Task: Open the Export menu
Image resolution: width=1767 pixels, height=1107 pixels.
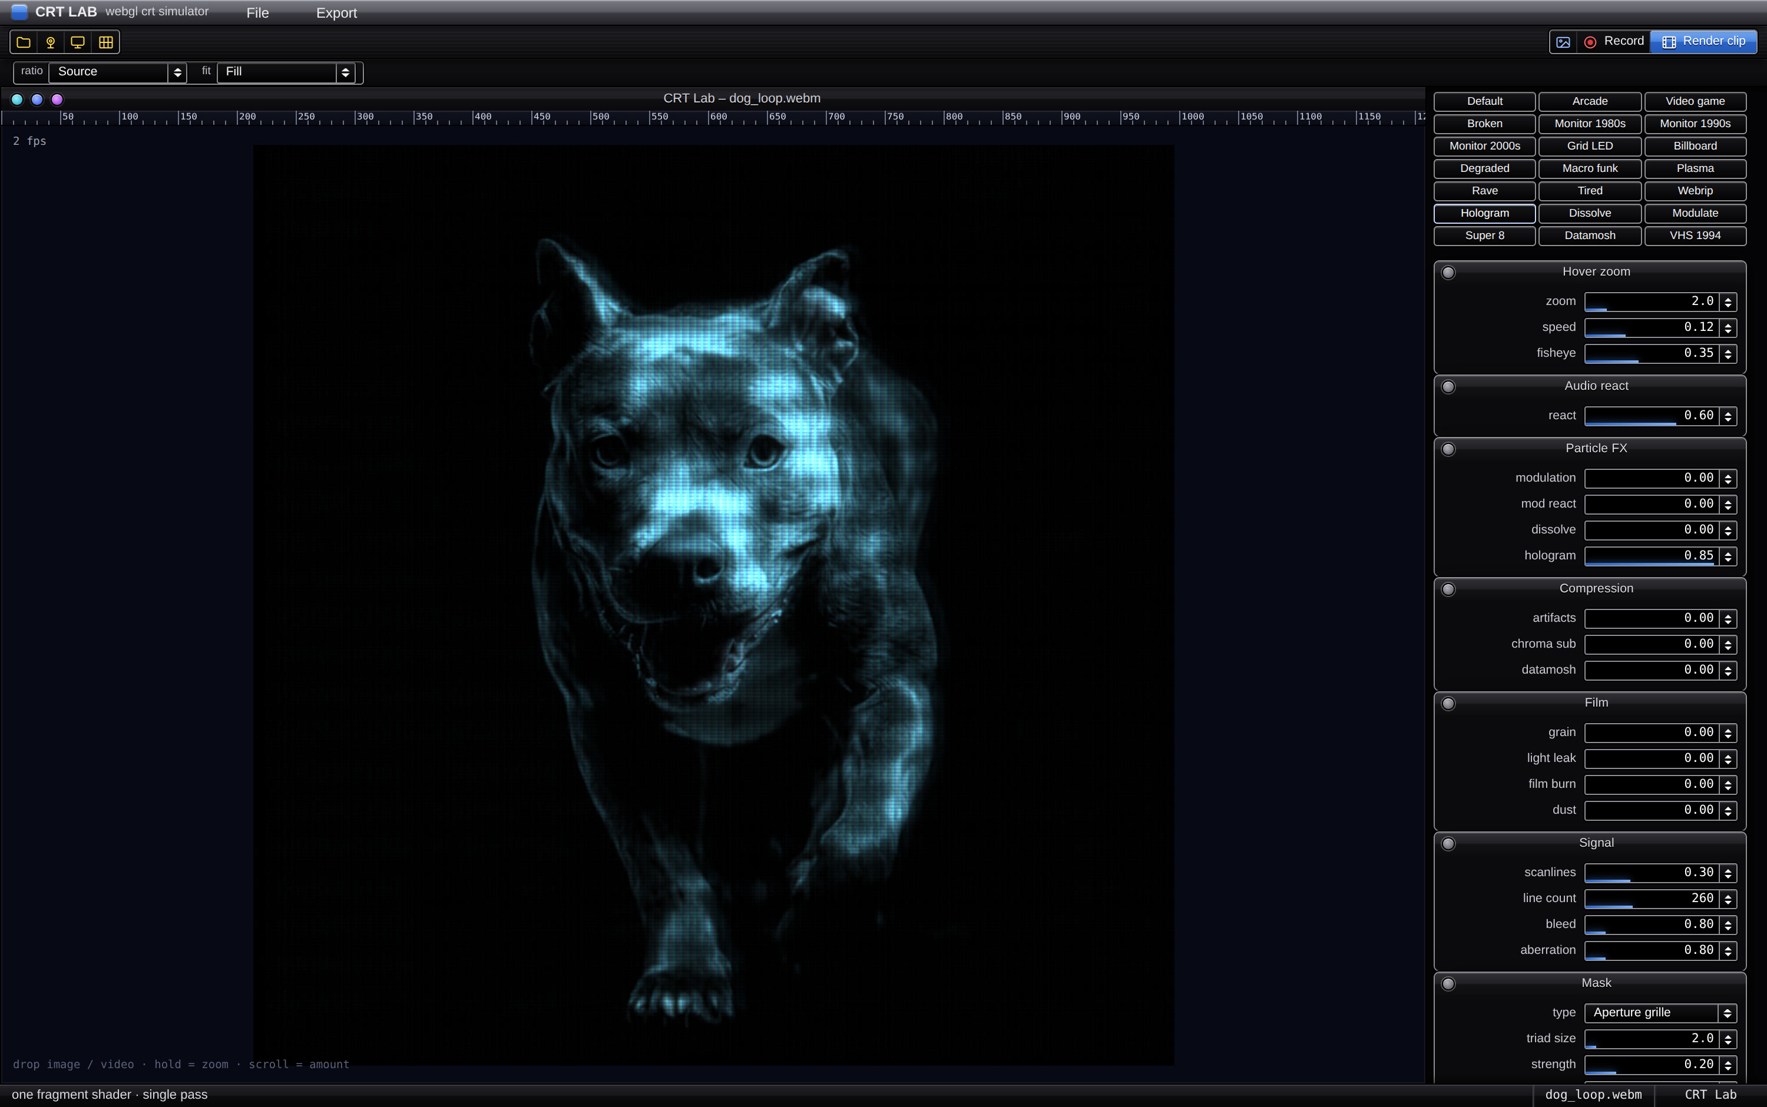Action: click(x=336, y=12)
